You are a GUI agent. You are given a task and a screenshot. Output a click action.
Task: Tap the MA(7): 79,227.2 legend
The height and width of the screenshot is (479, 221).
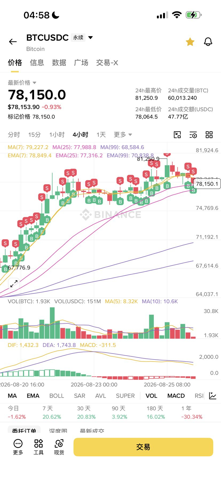[28, 147]
